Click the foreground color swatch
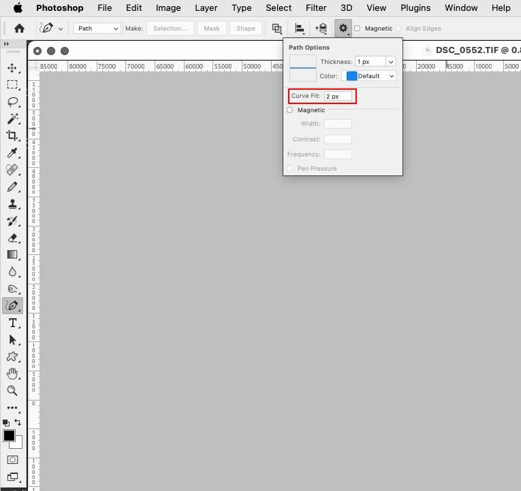Screen dimensions: 521x491 click(x=9, y=436)
